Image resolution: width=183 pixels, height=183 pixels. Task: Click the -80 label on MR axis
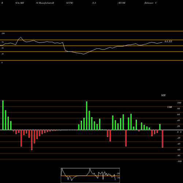[179, 156]
